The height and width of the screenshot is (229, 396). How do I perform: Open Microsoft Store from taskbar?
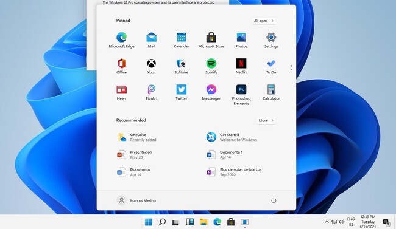click(230, 222)
